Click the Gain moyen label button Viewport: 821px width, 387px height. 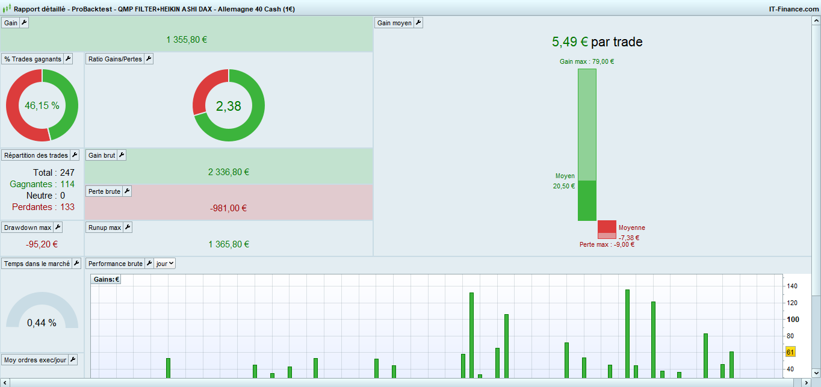click(394, 23)
